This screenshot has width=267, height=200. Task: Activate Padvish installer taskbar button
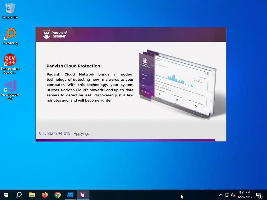click(x=83, y=195)
